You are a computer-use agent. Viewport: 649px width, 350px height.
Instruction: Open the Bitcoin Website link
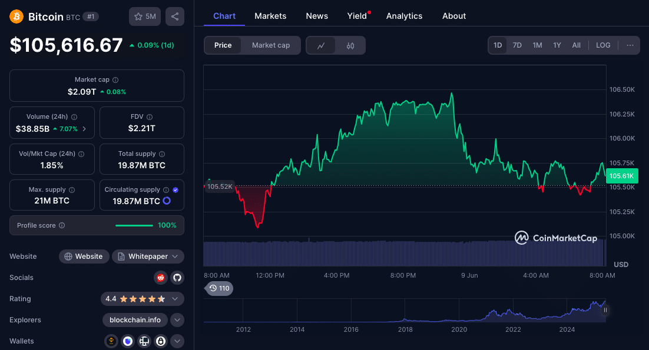[84, 256]
